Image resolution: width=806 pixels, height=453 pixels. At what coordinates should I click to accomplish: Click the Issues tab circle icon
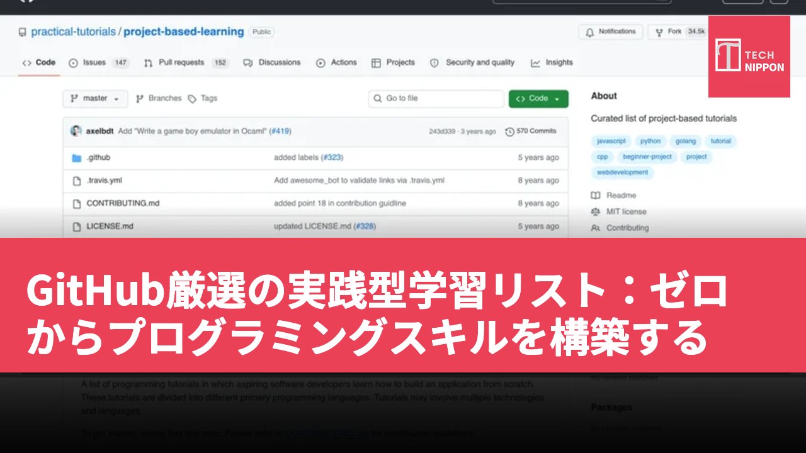pos(73,63)
